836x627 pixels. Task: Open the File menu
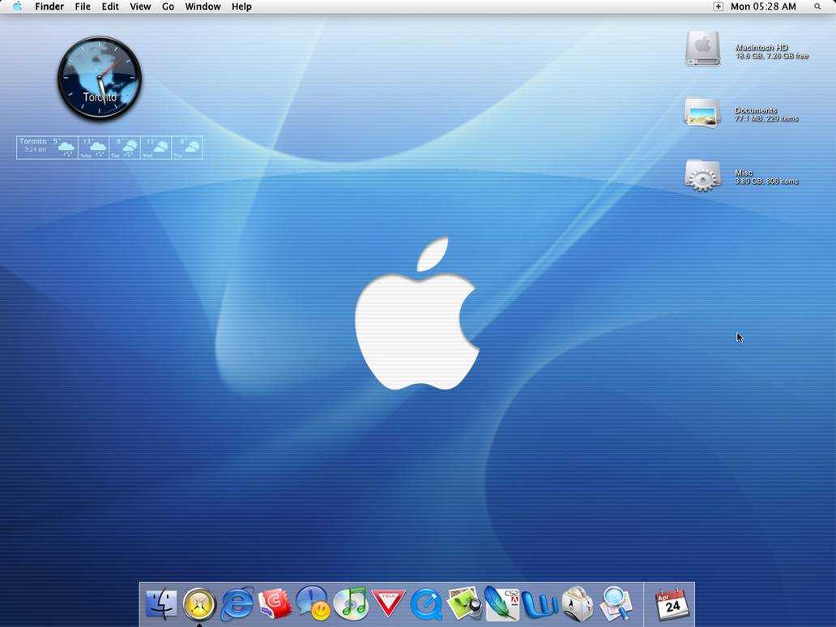click(83, 6)
